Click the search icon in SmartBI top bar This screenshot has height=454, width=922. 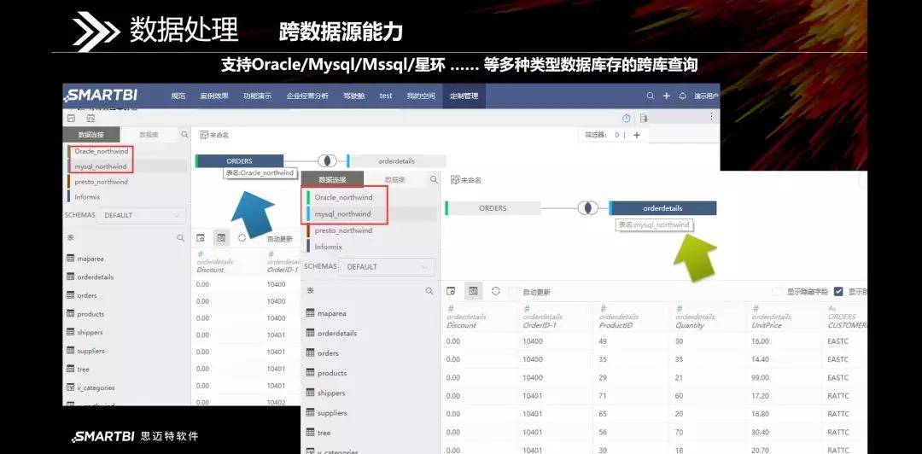(651, 96)
